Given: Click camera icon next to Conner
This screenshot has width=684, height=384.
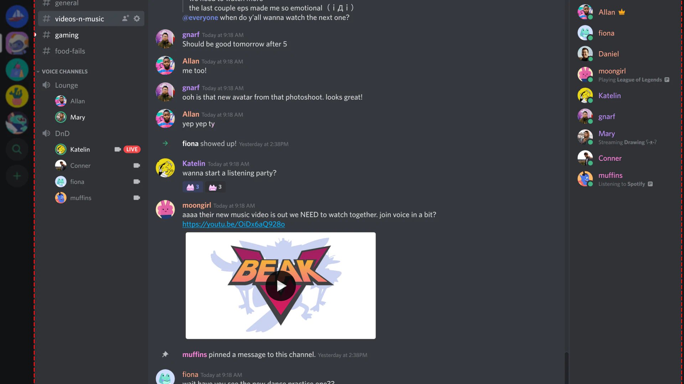Looking at the screenshot, I should (x=136, y=165).
